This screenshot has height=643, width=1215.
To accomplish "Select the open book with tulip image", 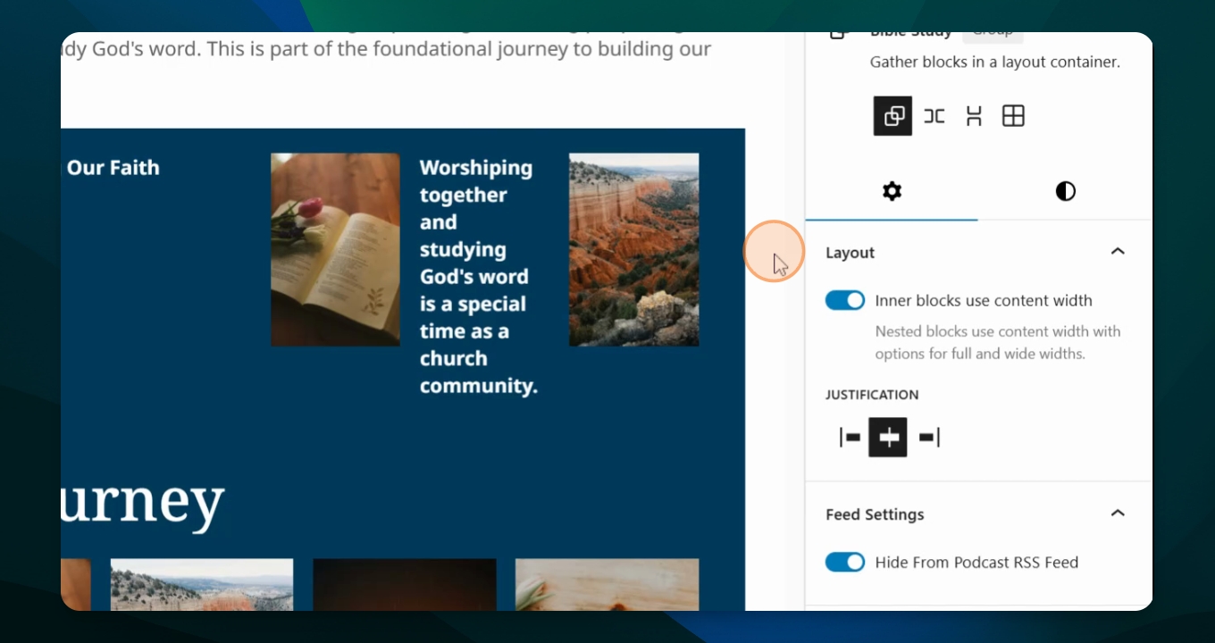I will [335, 249].
